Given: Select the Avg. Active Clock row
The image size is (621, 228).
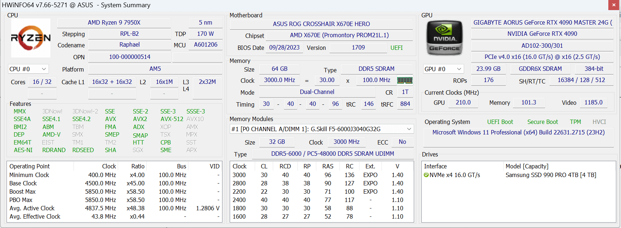Looking at the screenshot, I should click(114, 208).
